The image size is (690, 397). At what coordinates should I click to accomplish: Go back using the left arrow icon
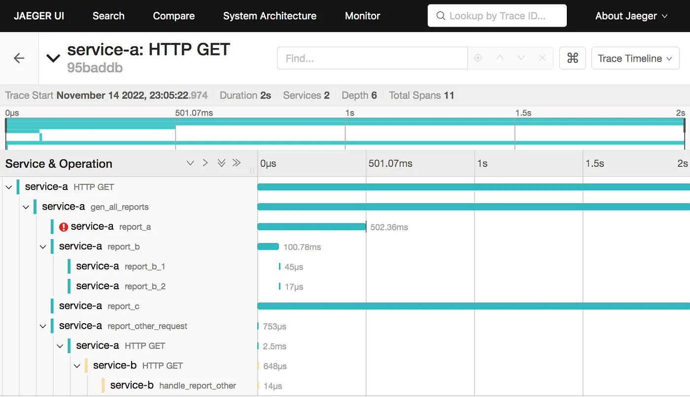19,58
